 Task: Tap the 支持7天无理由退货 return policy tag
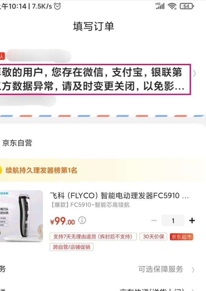(93, 236)
